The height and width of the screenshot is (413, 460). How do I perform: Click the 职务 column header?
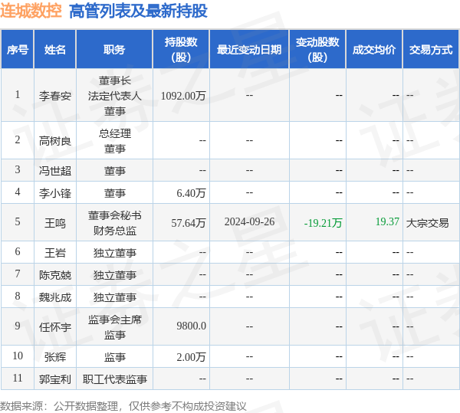114,50
